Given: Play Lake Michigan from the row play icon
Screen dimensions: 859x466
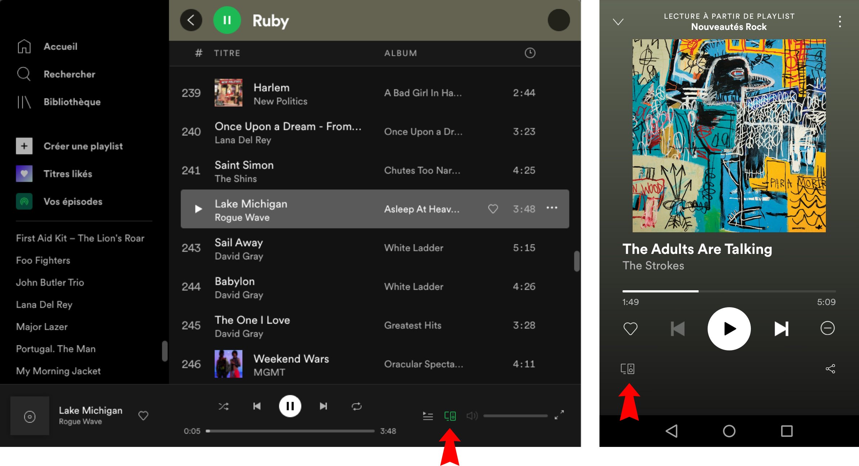Looking at the screenshot, I should click(x=198, y=209).
